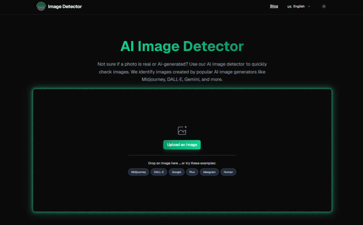Click the concentric-circle Image Detector logo icon
Viewport: 363px width, 225px height.
point(41,6)
